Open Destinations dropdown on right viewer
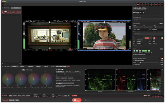This screenshot has width=165, height=103. (114, 22)
